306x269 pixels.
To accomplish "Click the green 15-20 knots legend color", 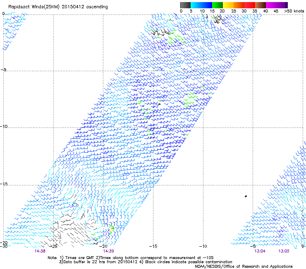I will click(218, 5).
